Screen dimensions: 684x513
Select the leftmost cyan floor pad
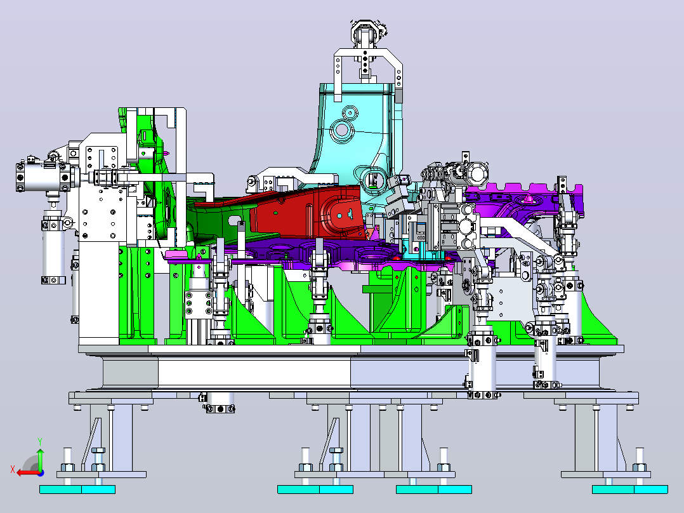(77, 490)
